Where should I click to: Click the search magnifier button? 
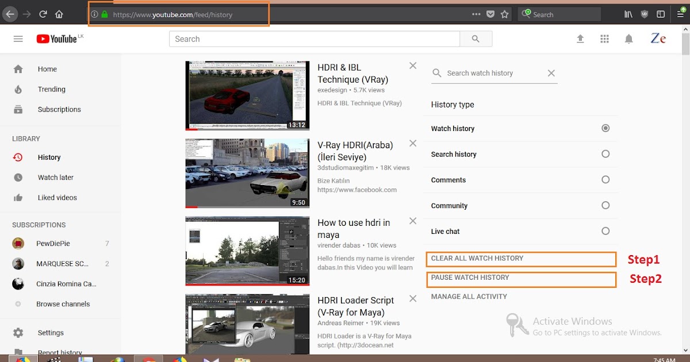[476, 38]
